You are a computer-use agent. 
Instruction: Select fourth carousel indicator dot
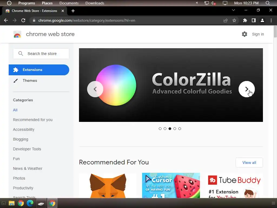pyautogui.click(x=175, y=129)
